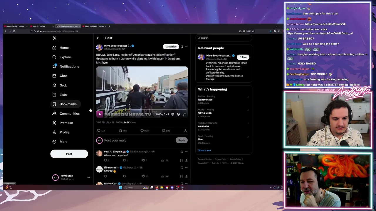
Task: Open video settings gear
Action: [x=178, y=114]
